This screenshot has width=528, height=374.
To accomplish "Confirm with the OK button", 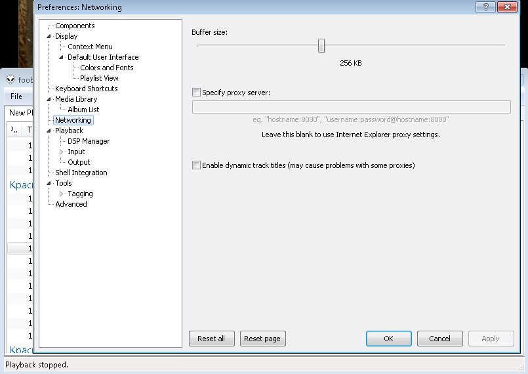I will click(388, 339).
